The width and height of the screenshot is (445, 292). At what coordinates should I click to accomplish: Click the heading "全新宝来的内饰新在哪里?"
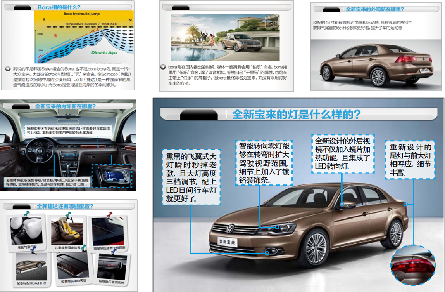(x=65, y=106)
